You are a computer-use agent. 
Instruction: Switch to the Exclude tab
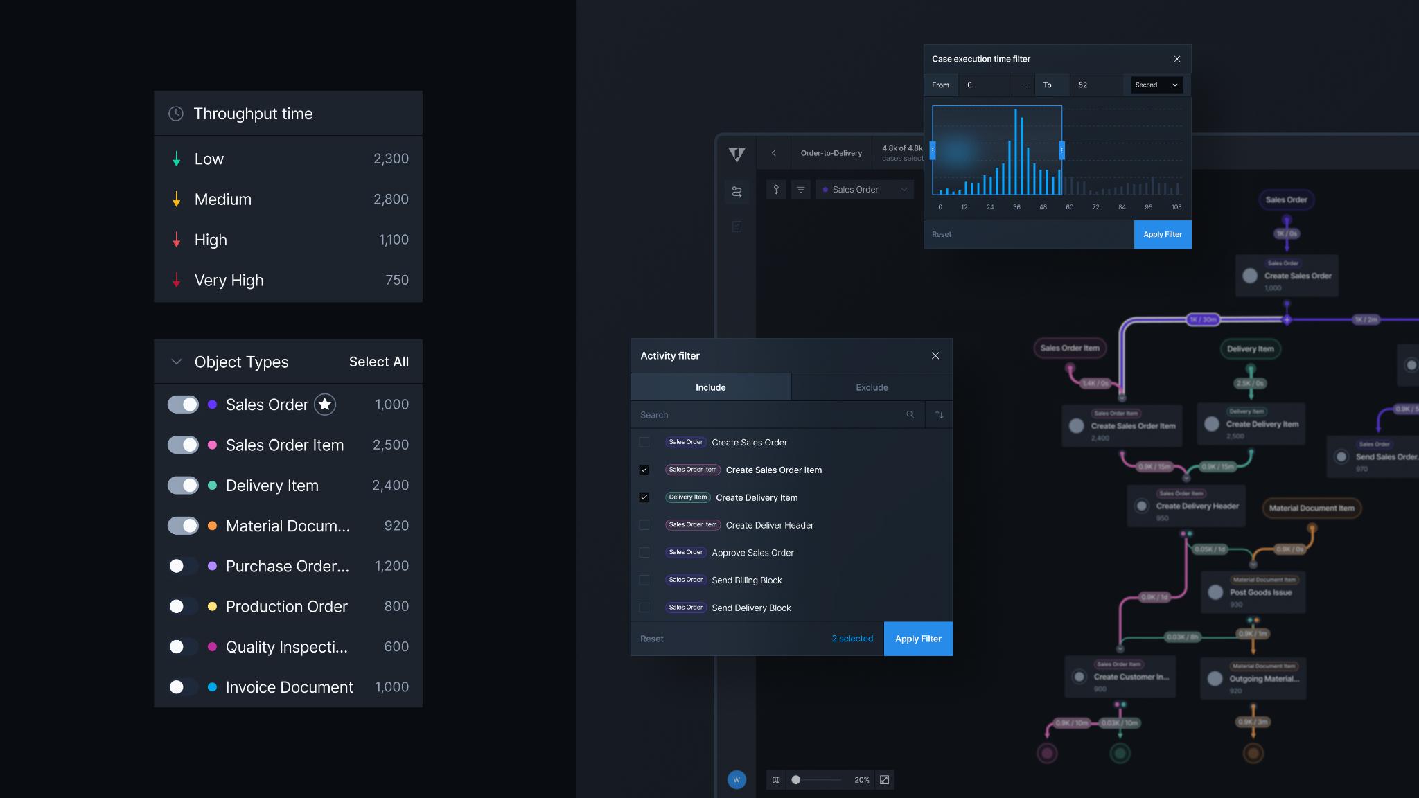(x=872, y=387)
